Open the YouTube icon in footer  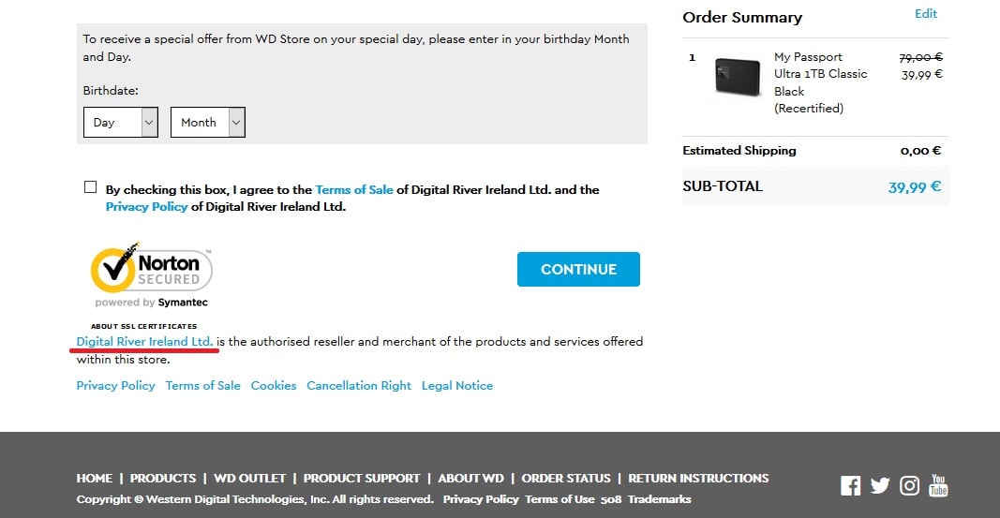(938, 485)
